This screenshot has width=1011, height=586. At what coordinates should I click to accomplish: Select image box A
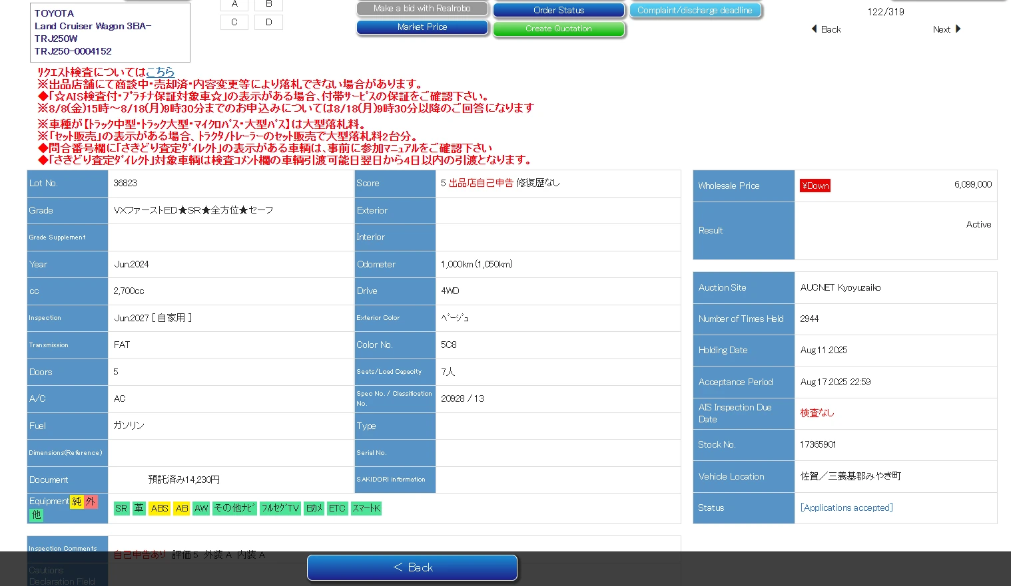pos(234,4)
